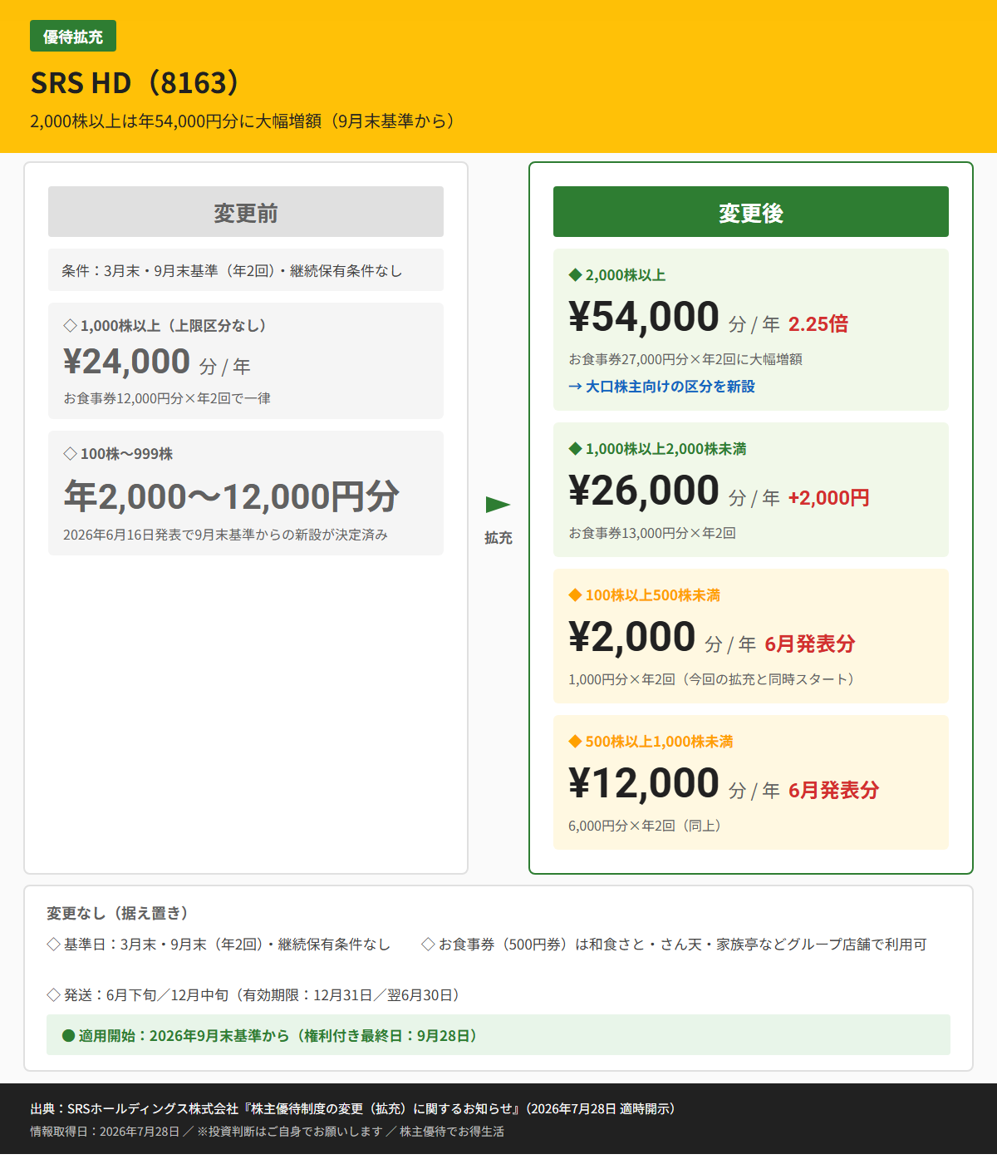Click the 出典：SRSホールディングス source line
The image size is (997, 1174).
(x=353, y=1109)
